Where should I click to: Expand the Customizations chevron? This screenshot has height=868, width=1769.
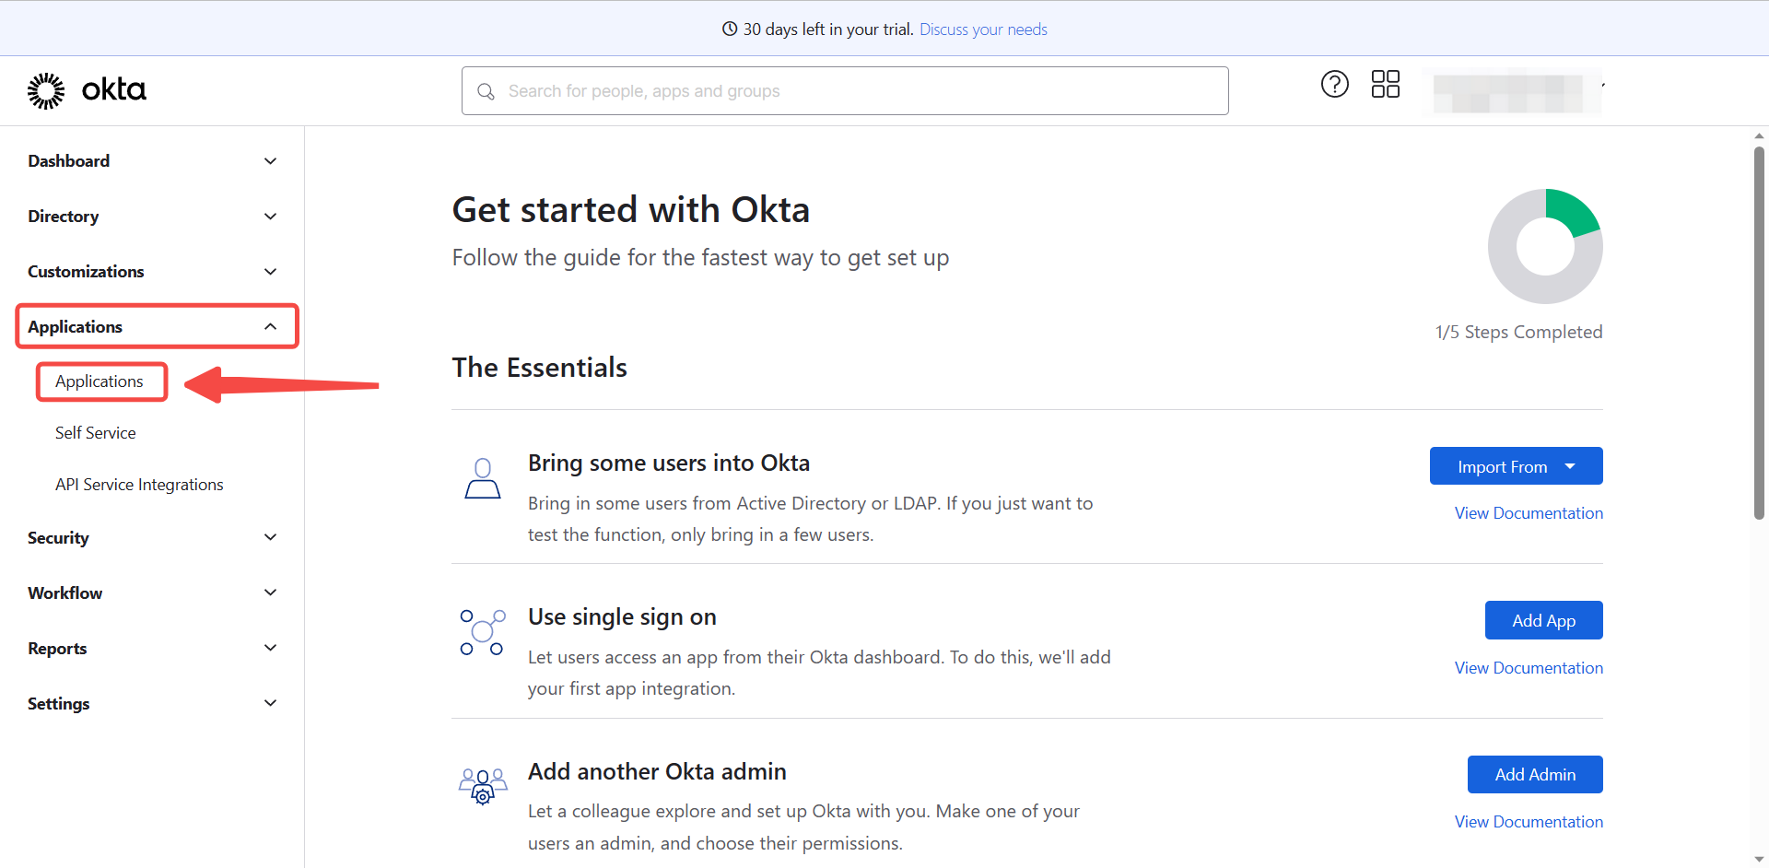(270, 272)
